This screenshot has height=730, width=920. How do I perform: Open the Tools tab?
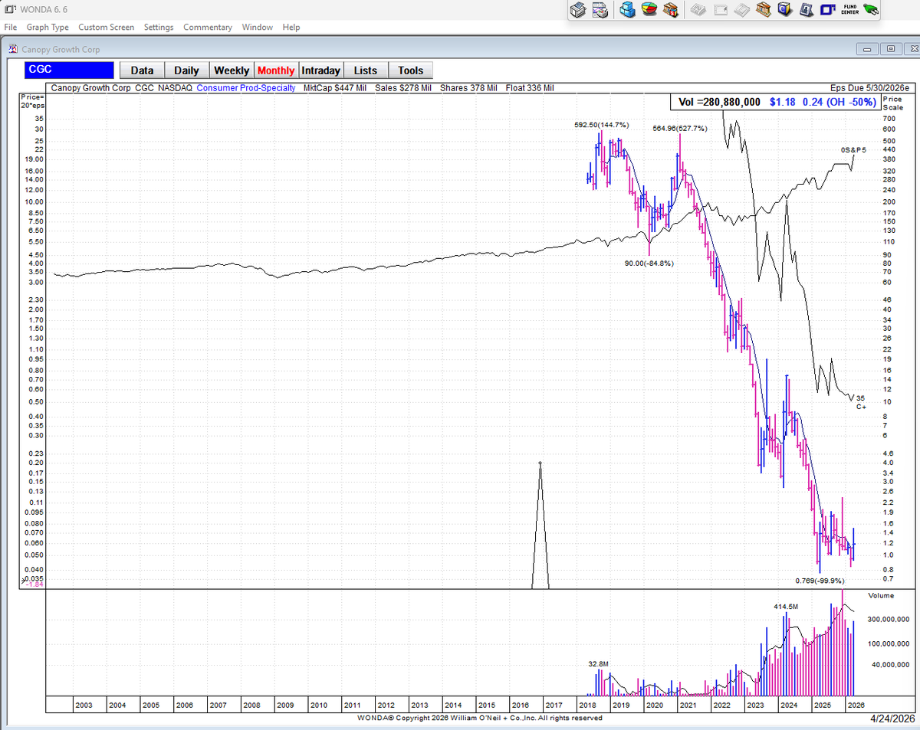tap(411, 70)
